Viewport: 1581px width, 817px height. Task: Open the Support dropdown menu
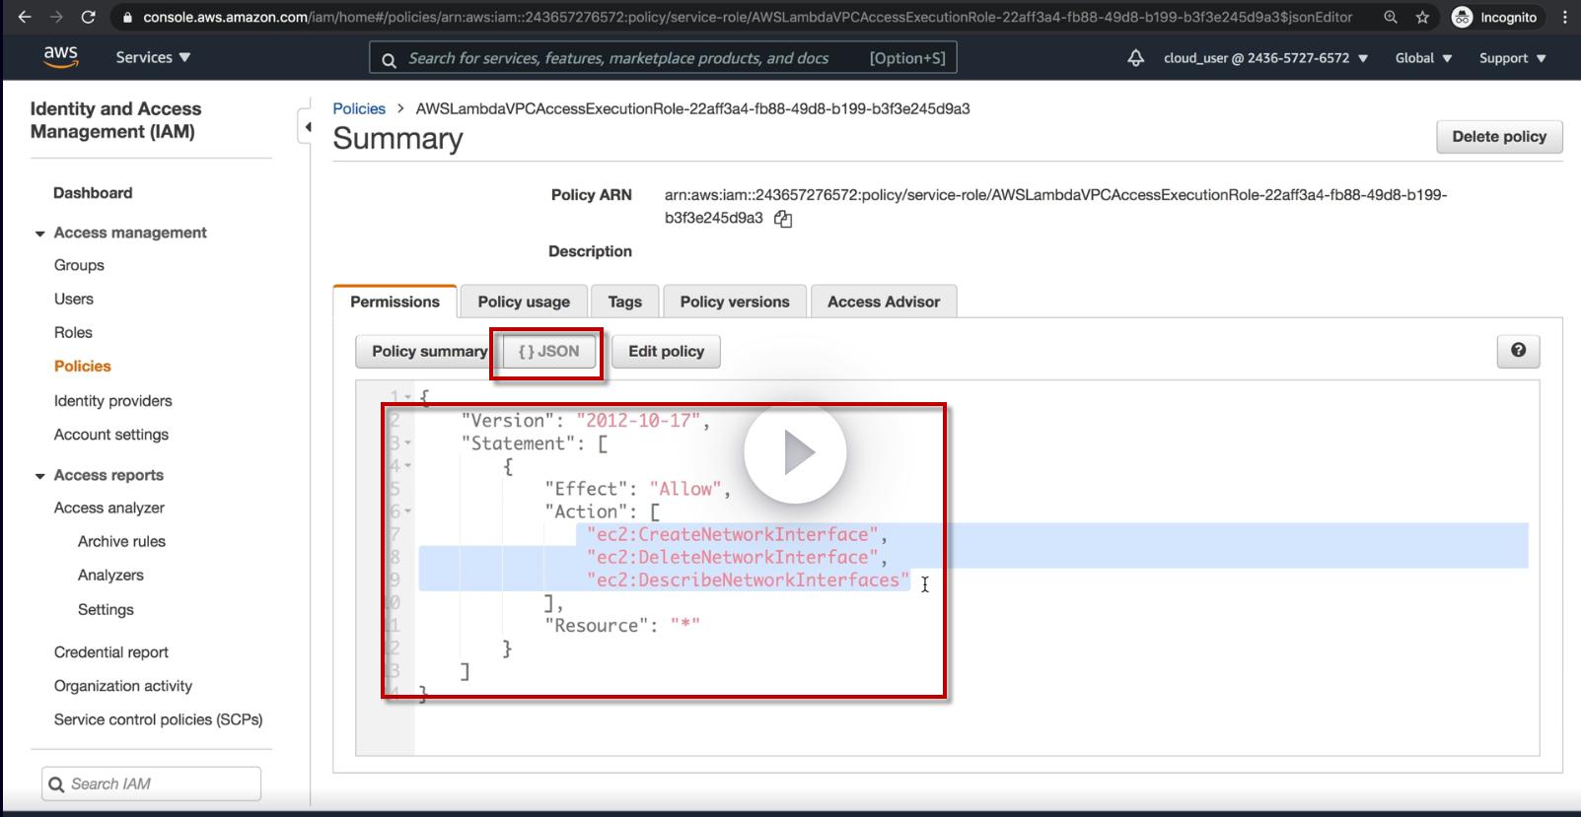pos(1512,58)
